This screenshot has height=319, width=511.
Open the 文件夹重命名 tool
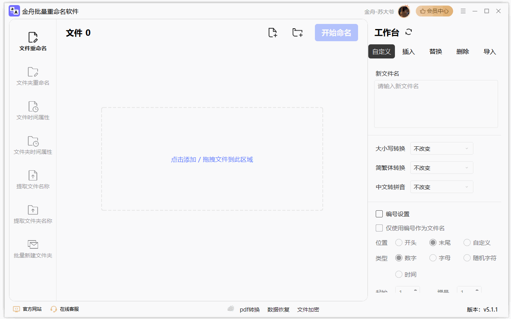pyautogui.click(x=33, y=75)
